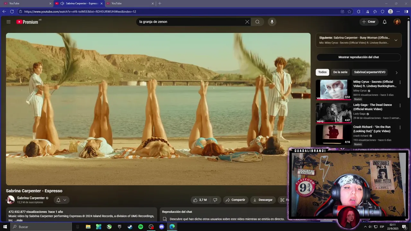Click the taskbar Buscar search box

pos(41,227)
